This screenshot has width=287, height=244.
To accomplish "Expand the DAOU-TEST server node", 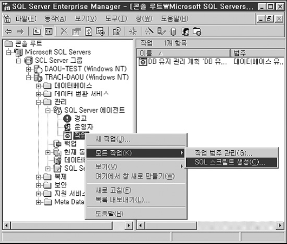I will (28, 69).
